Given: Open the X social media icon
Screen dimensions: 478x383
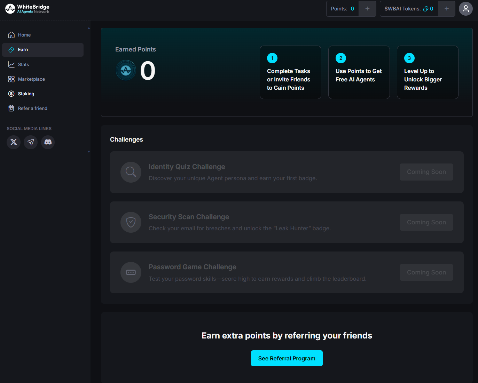Looking at the screenshot, I should point(13,142).
